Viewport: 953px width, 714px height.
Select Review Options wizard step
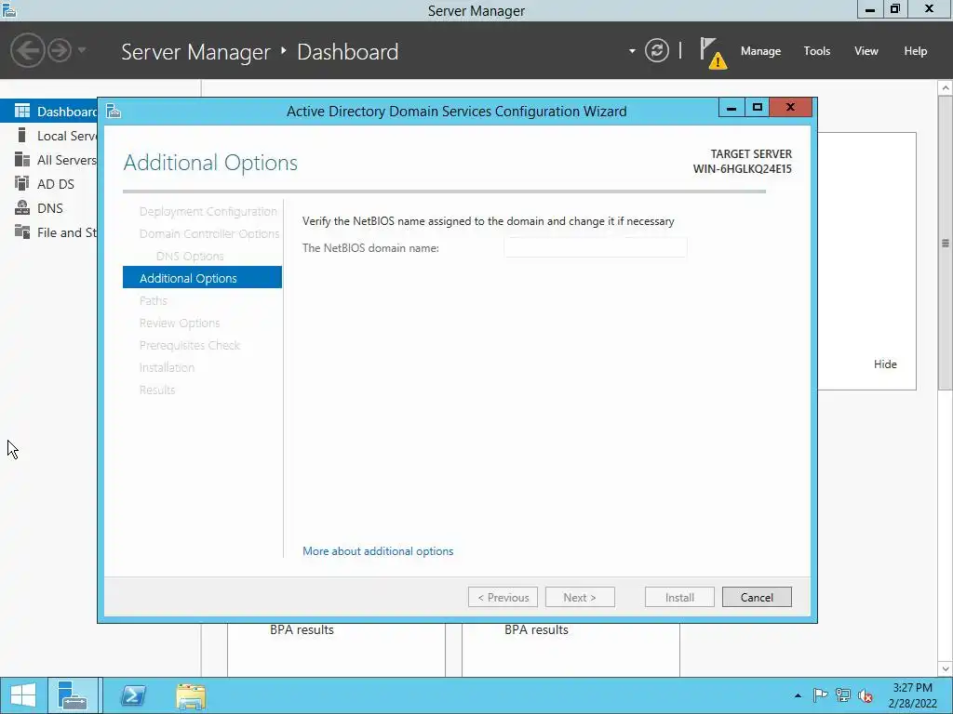[180, 323]
